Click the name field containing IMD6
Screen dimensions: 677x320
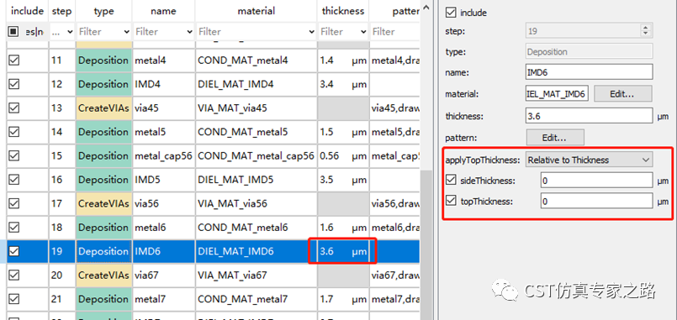(589, 72)
